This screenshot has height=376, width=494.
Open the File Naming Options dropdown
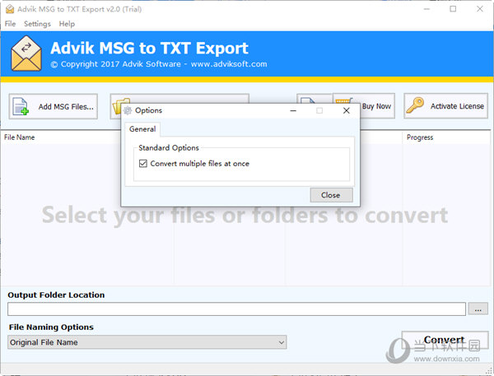coord(147,342)
